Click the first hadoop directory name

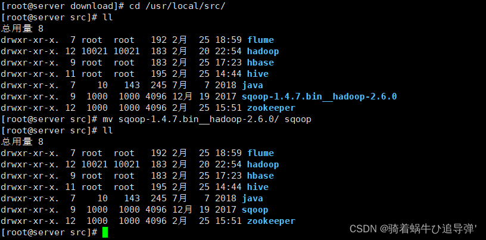pyautogui.click(x=263, y=51)
